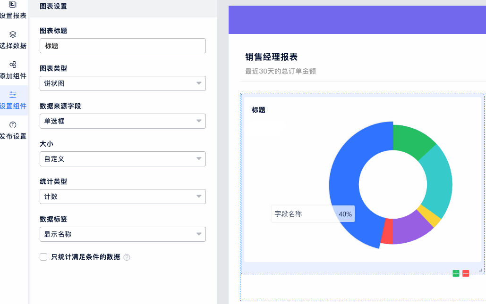This screenshot has height=304, width=486.
Task: Expand the 数据来源字段 dropdown showing 单选框
Action: pyautogui.click(x=123, y=121)
